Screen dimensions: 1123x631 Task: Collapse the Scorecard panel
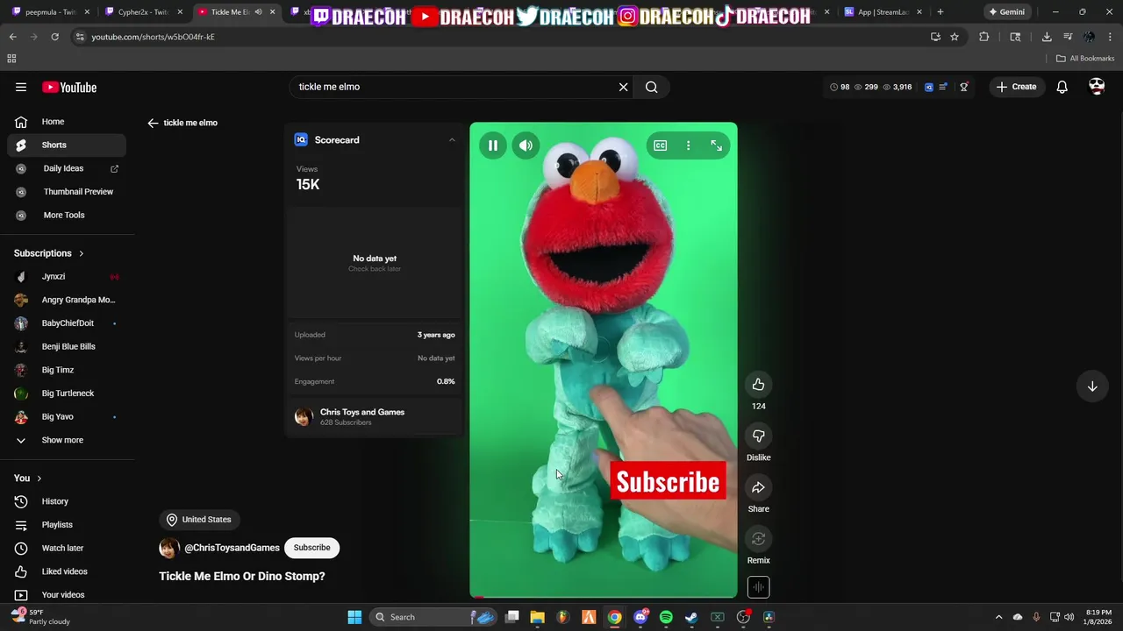(452, 140)
